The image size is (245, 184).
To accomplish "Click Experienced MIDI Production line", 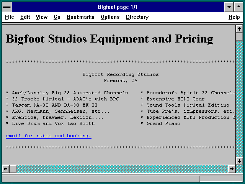I will click(188, 117).
